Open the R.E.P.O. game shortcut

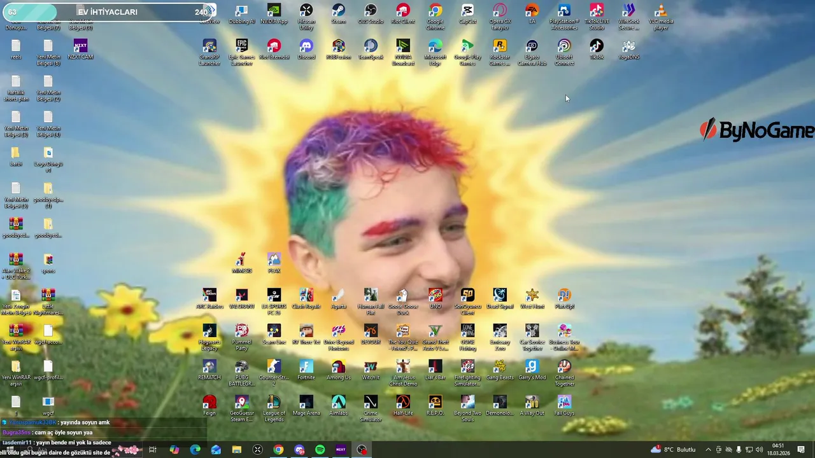pyautogui.click(x=435, y=406)
